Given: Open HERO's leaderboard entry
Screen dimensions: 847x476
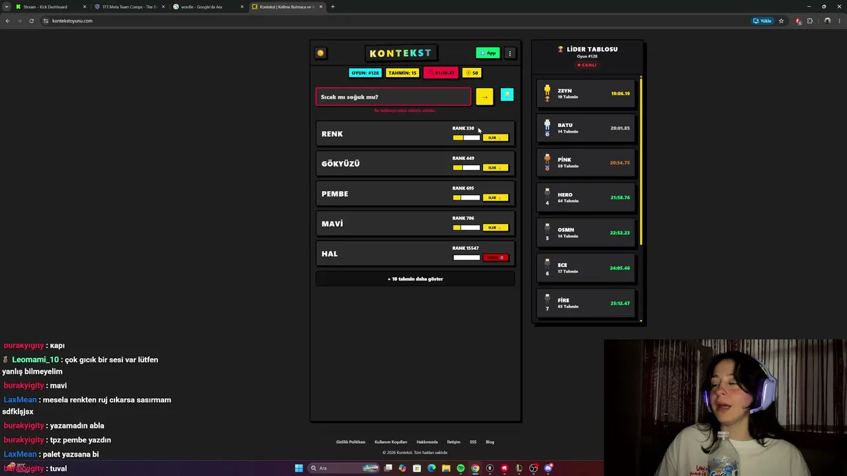Looking at the screenshot, I should click(586, 198).
